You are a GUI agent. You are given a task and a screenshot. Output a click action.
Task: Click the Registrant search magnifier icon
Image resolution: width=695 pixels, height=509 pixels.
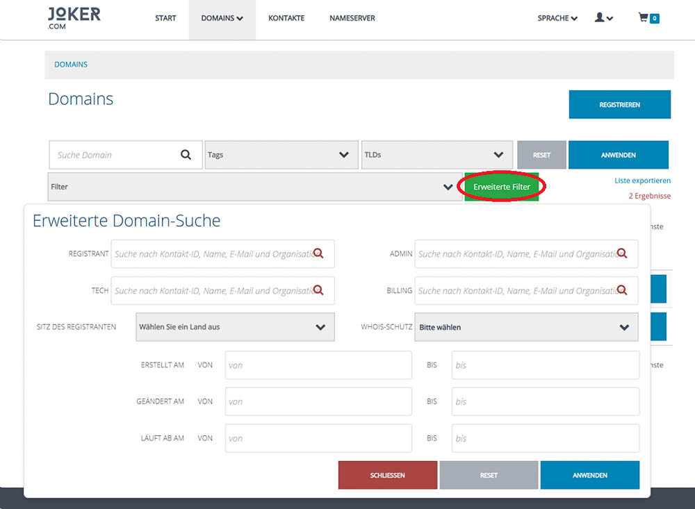(318, 253)
